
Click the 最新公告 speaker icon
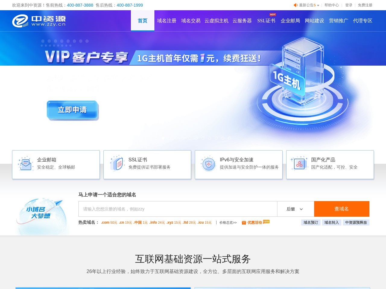click(296, 5)
